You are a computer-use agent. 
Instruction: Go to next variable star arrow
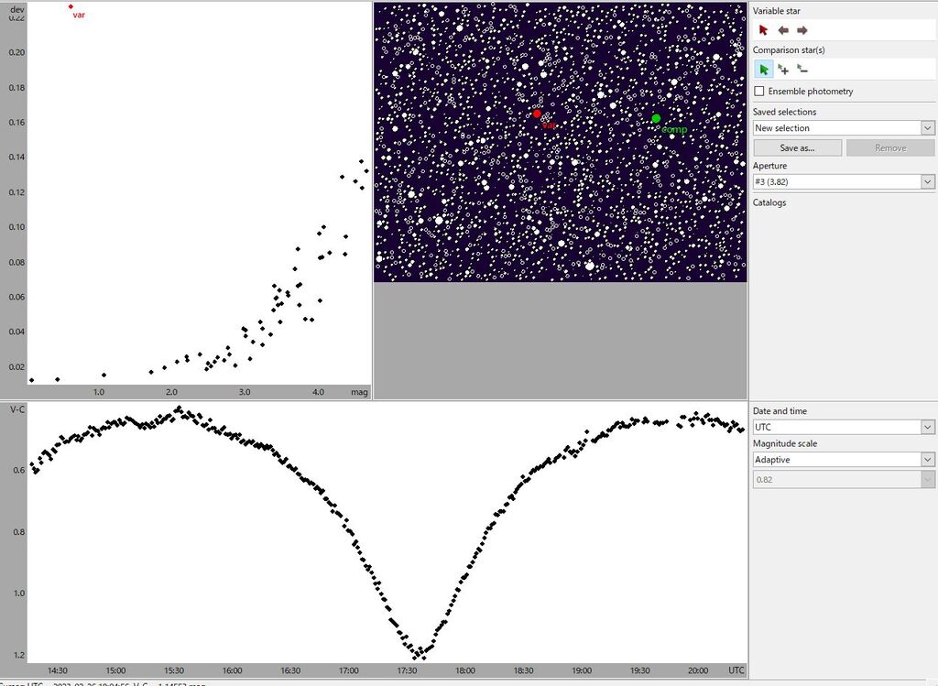pyautogui.click(x=802, y=30)
